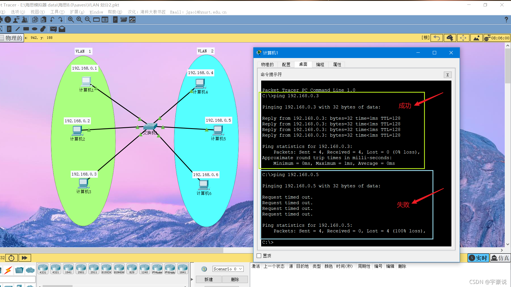Redo the action with curved arrow

(60, 20)
